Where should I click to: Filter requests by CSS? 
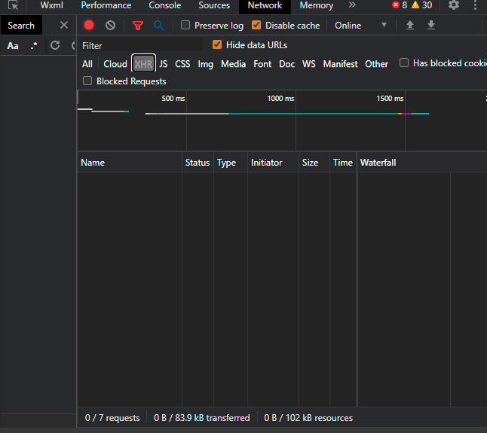click(182, 64)
